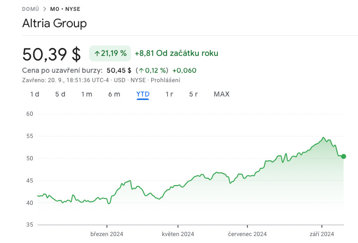Click the breadcrumb chevron arrow
This screenshot has width=358, height=243.
pyautogui.click(x=45, y=9)
